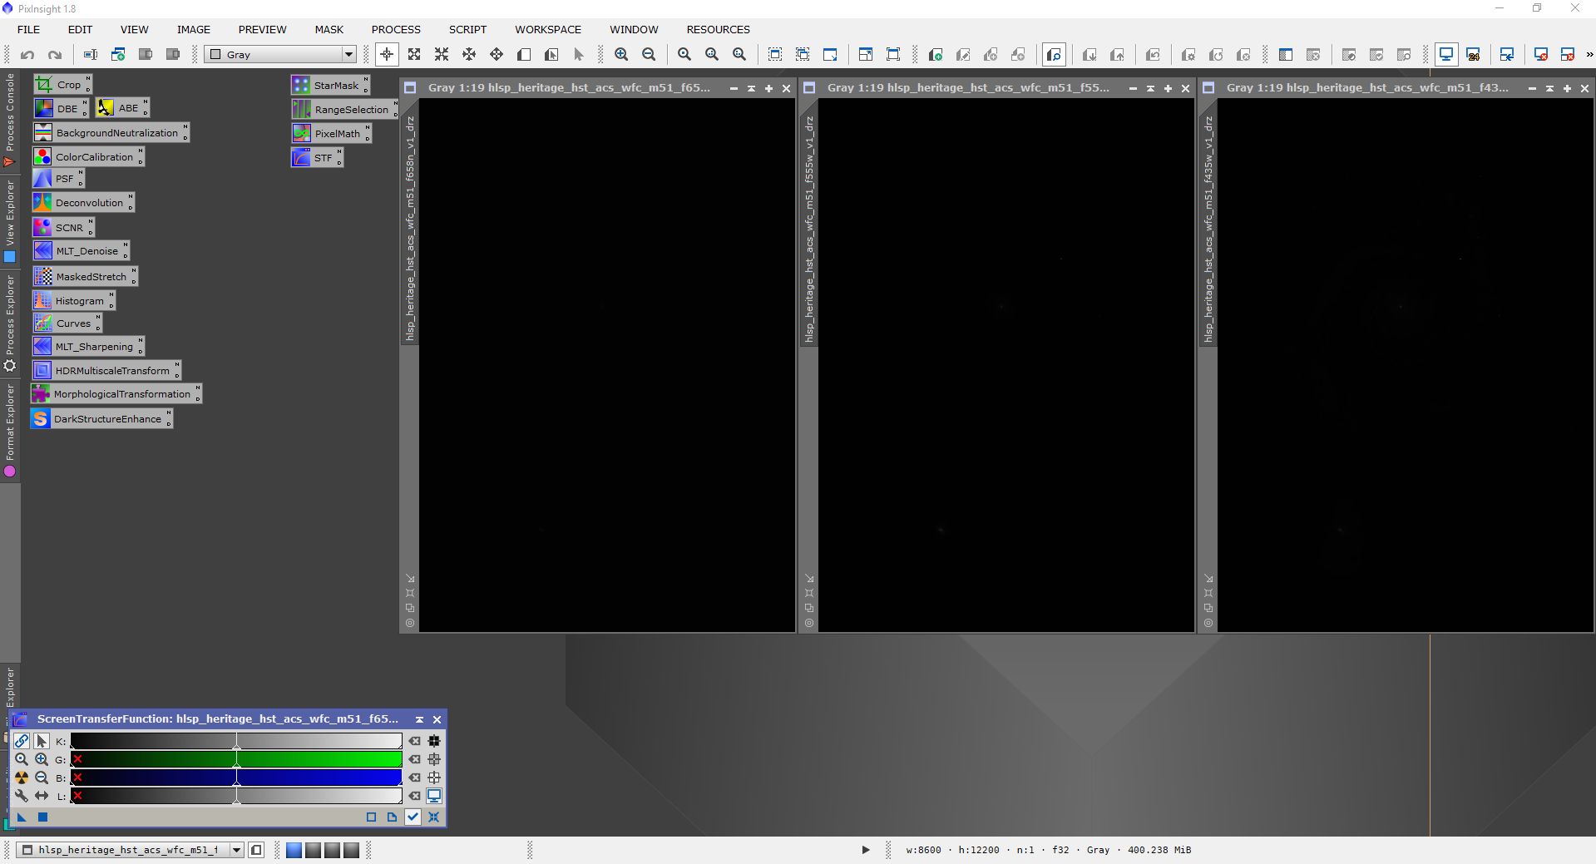
Task: Click the green G channel STF slider
Action: pos(237,759)
